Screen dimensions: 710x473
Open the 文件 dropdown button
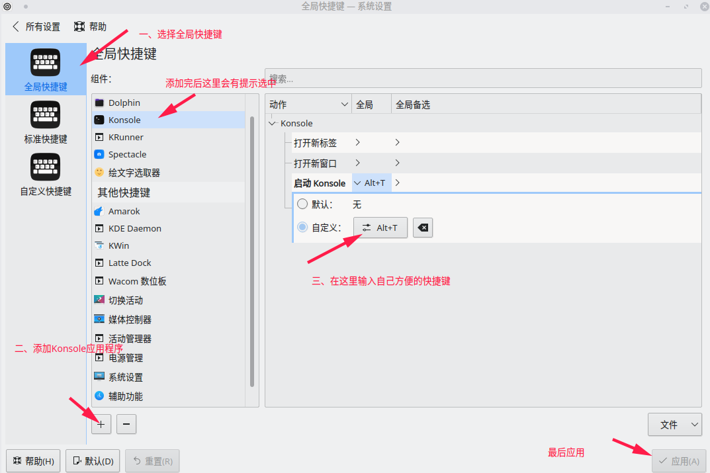[x=675, y=425]
